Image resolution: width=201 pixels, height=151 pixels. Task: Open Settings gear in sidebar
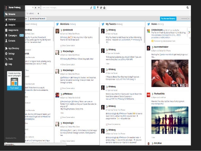pos(6,54)
